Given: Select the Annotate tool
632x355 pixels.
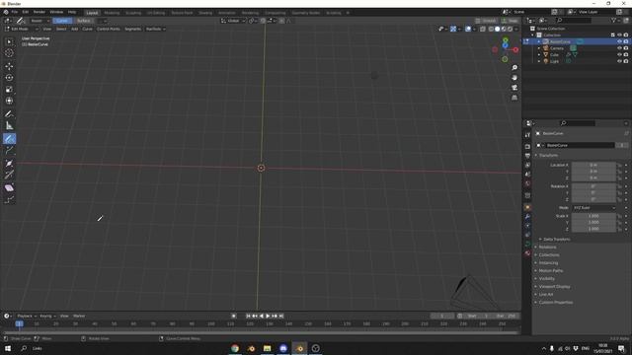Looking at the screenshot, I should point(9,114).
